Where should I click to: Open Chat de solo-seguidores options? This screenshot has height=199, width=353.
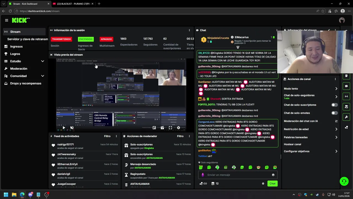[x=311, y=97]
